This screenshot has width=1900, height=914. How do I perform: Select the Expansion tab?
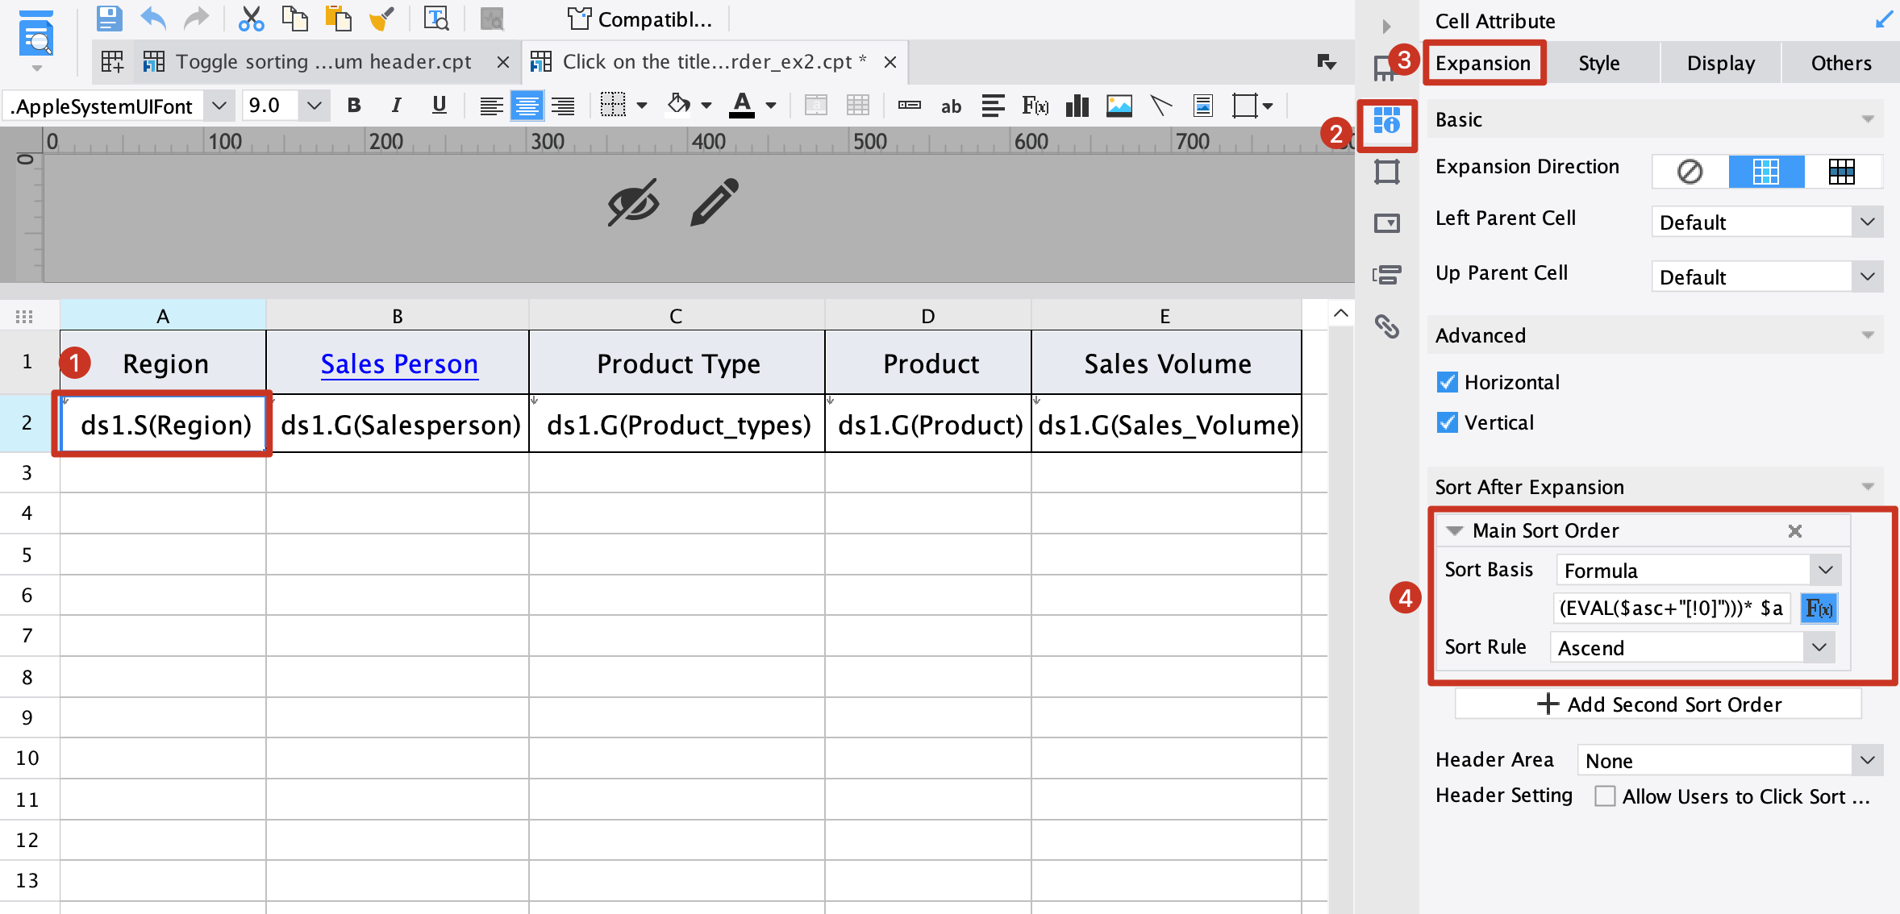pyautogui.click(x=1483, y=63)
